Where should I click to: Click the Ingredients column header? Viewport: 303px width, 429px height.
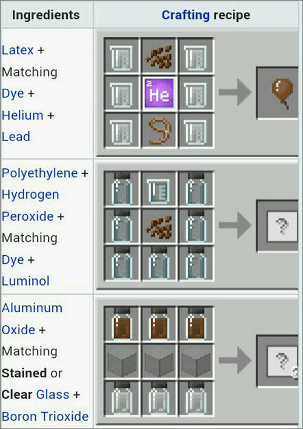tap(46, 15)
